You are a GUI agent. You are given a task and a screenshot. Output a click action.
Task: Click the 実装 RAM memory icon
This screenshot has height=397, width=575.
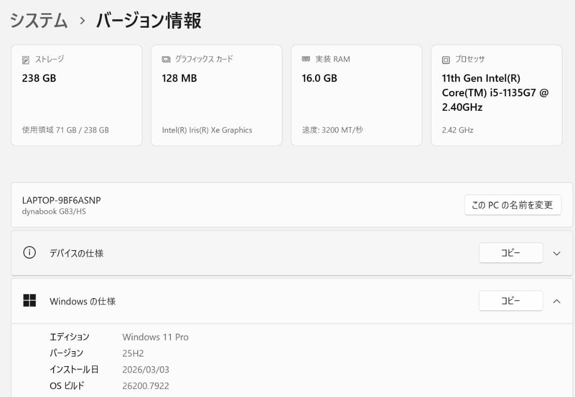click(x=306, y=59)
